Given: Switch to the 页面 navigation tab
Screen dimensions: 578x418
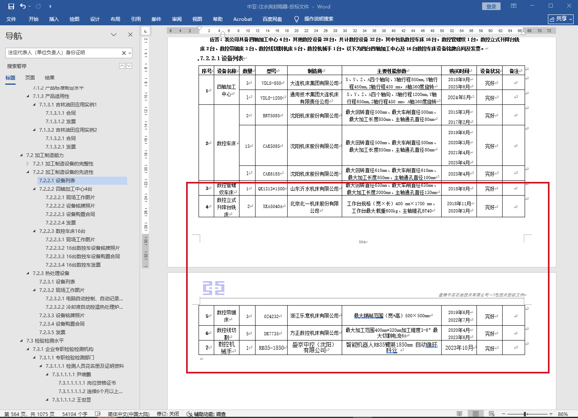Looking at the screenshot, I should click(x=30, y=78).
